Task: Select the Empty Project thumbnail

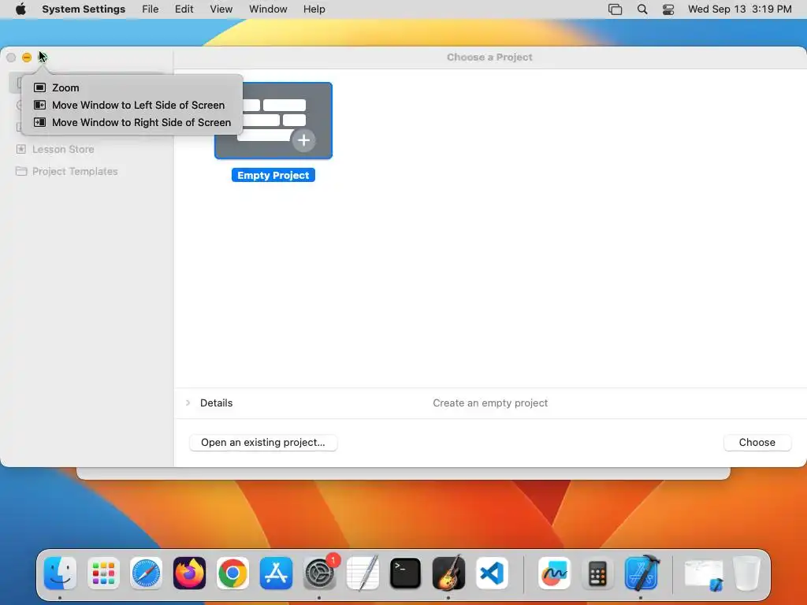Action: [273, 121]
